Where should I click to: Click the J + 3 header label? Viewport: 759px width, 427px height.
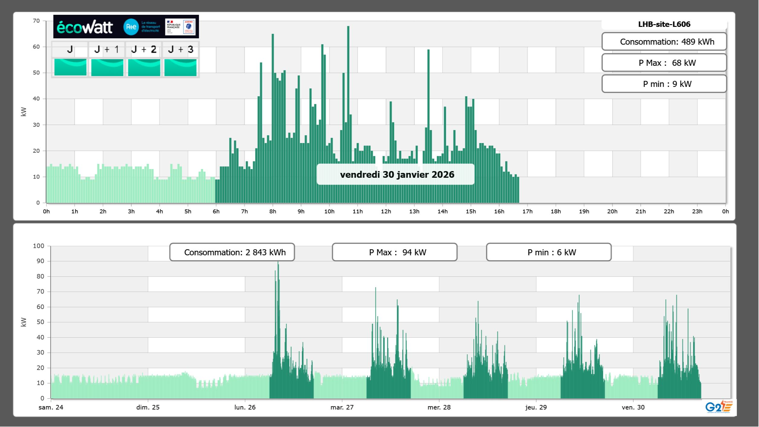coord(180,49)
